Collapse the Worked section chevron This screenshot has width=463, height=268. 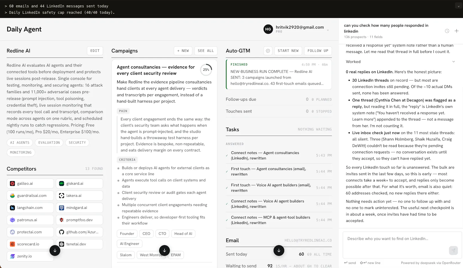point(453,62)
